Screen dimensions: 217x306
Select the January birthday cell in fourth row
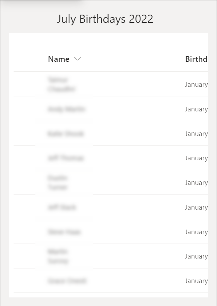(196, 158)
